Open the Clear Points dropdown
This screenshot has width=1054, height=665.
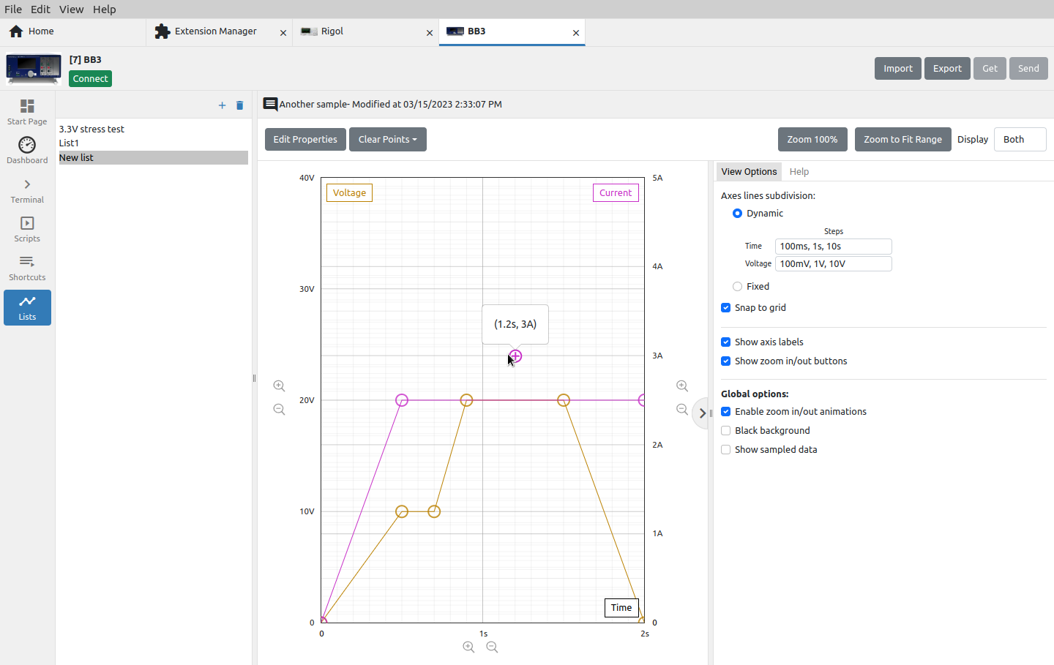(x=388, y=139)
